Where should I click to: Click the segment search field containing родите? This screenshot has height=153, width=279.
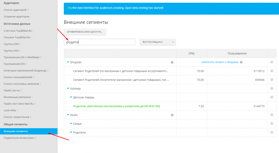coord(99,42)
